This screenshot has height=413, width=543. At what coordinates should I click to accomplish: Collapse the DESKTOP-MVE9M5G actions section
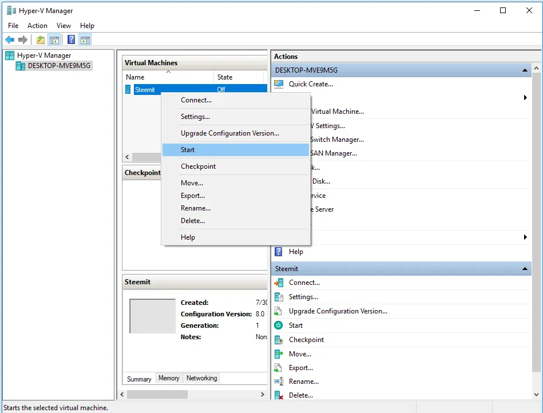[x=525, y=70]
